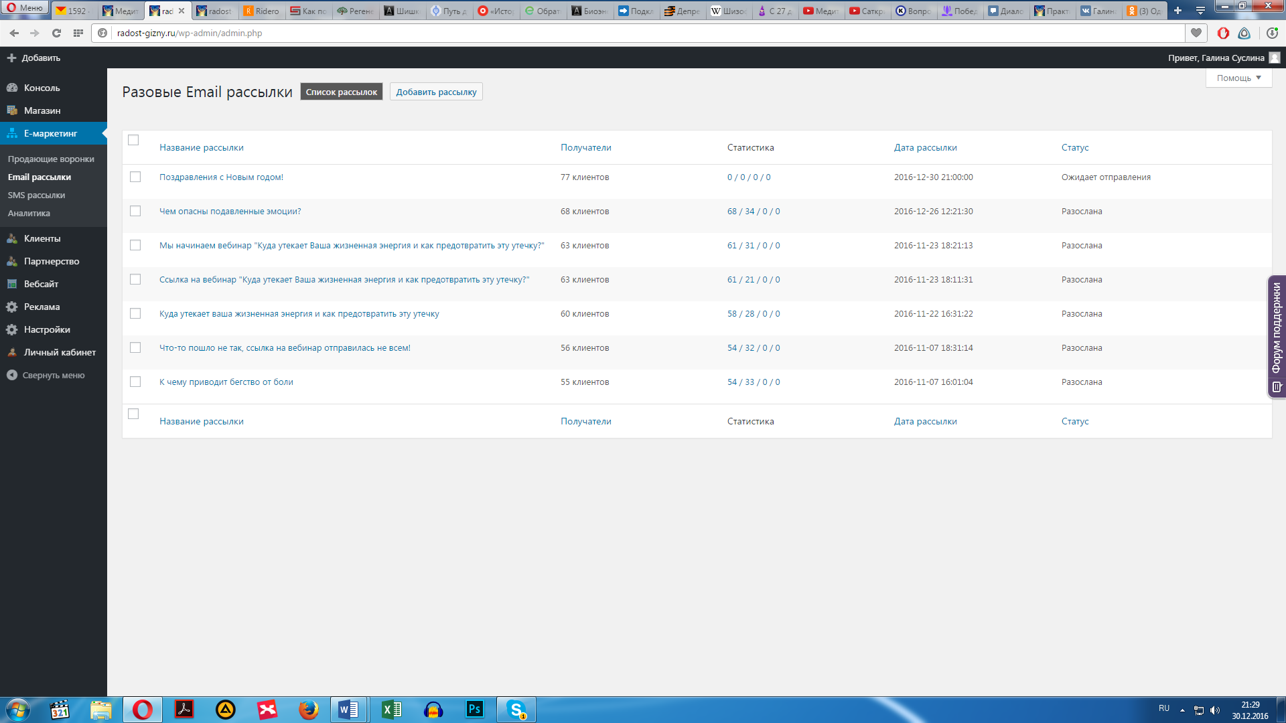Switch to the Rideró browser tab
Screen dimensions: 1286x723
(x=262, y=11)
